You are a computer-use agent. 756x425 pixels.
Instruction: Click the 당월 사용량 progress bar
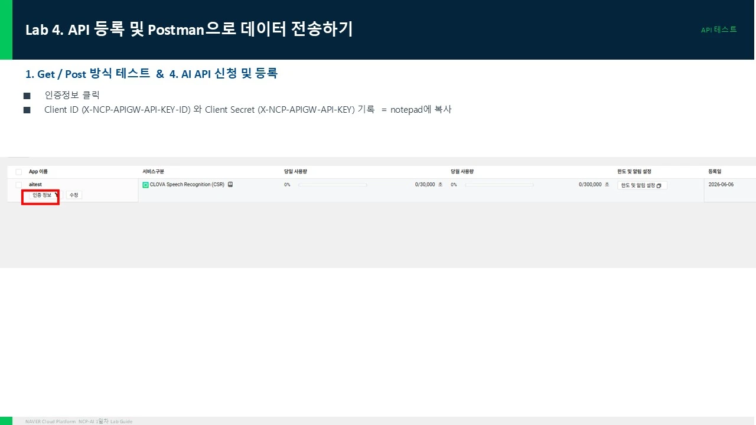tap(499, 185)
